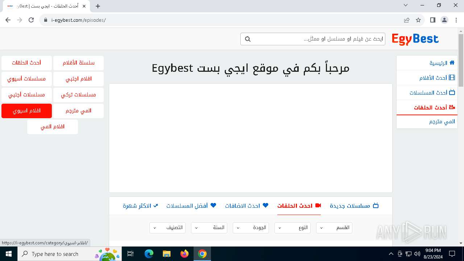Image resolution: width=464 pixels, height=261 pixels.
Task: Switch to مسلسلات جديدة tab
Action: (354, 206)
